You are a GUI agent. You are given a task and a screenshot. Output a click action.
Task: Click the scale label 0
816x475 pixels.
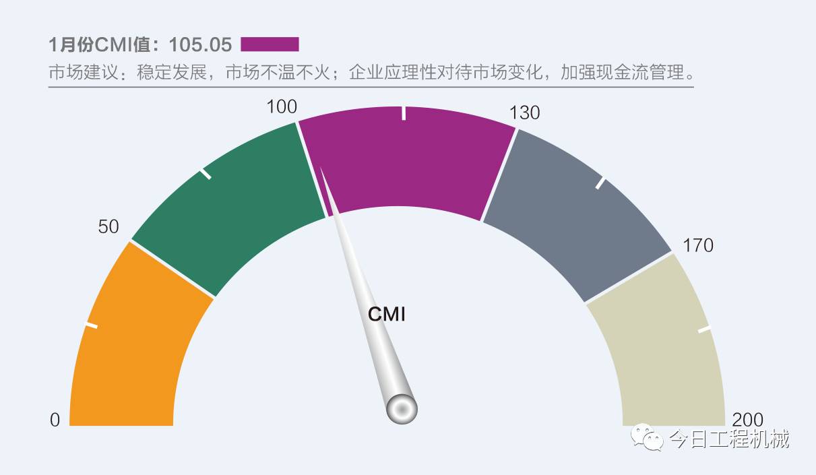pos(55,420)
